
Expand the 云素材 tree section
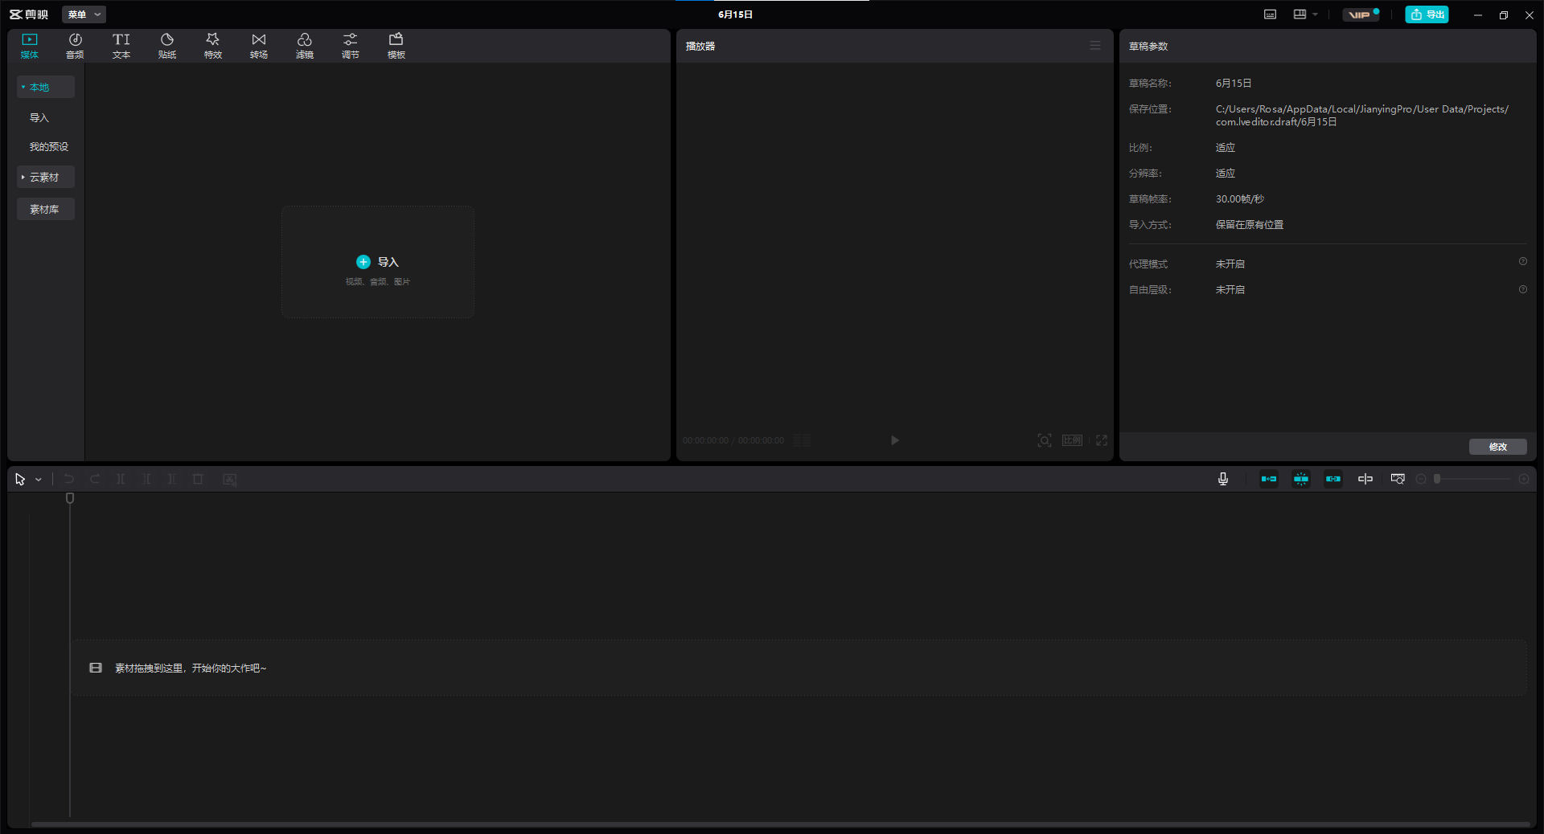[x=45, y=177]
